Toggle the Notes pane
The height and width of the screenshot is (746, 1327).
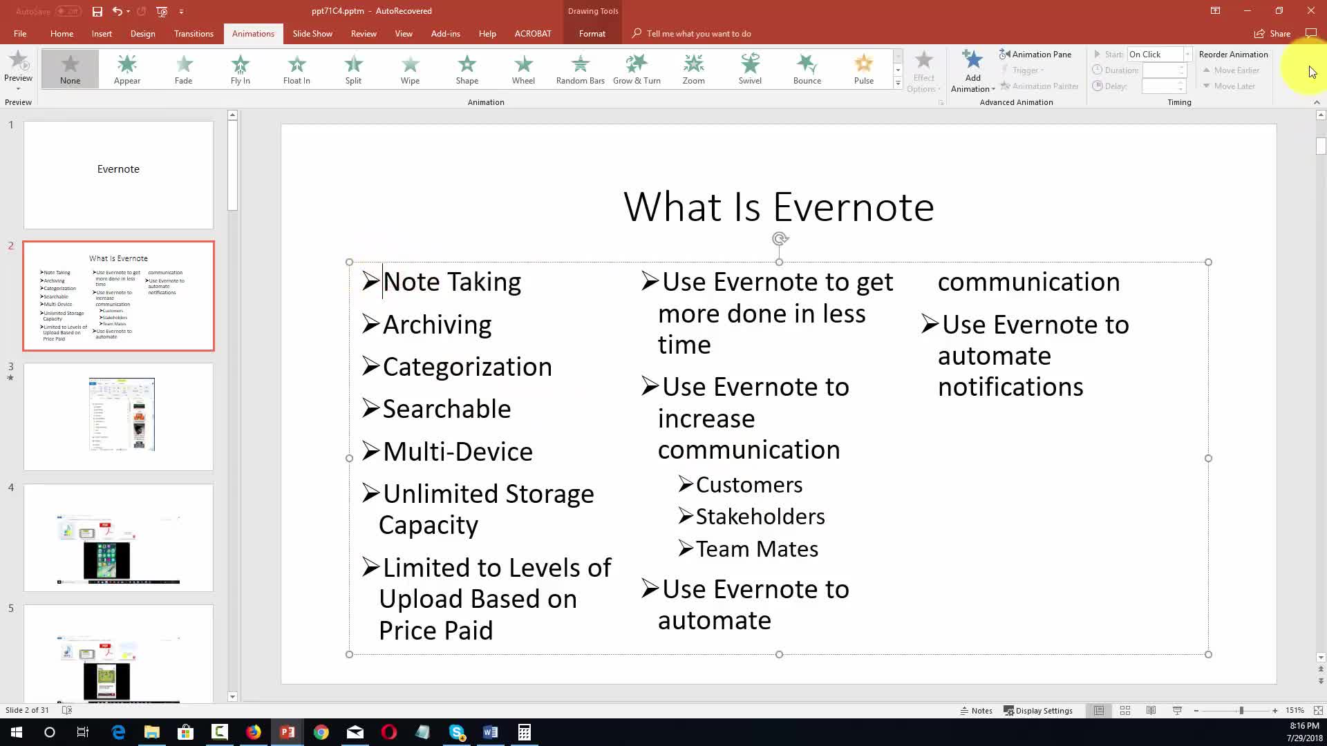(976, 710)
